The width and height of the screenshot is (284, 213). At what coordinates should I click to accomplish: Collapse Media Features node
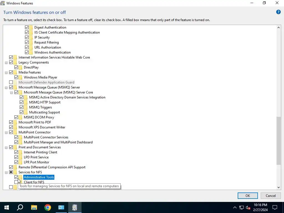click(6, 73)
